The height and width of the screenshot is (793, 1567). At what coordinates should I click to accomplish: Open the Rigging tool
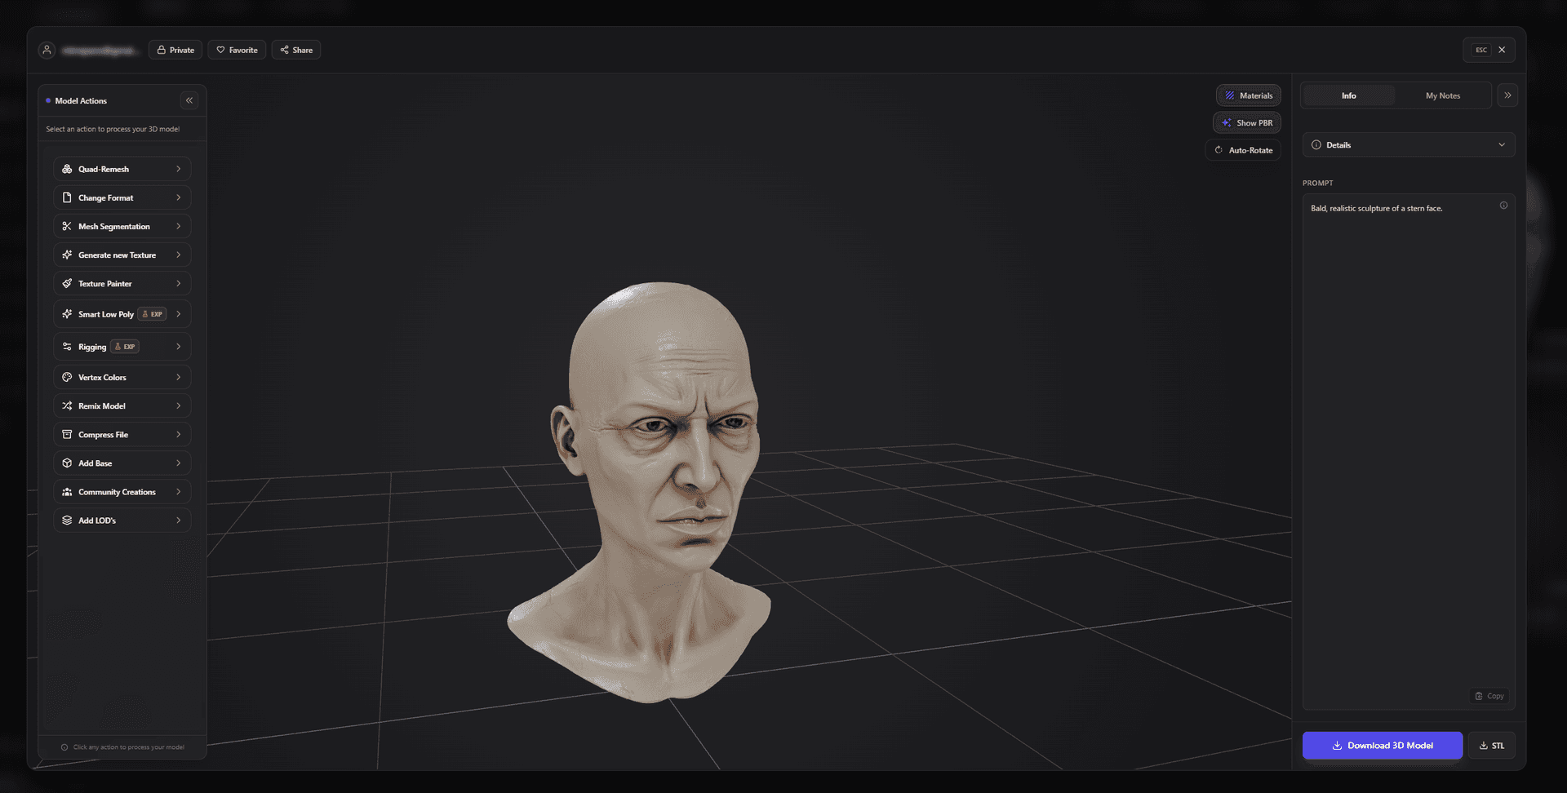[121, 346]
